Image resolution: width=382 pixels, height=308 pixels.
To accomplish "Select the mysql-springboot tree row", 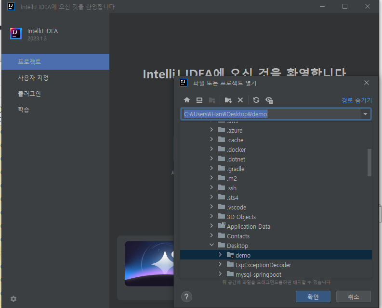I will (x=276, y=274).
